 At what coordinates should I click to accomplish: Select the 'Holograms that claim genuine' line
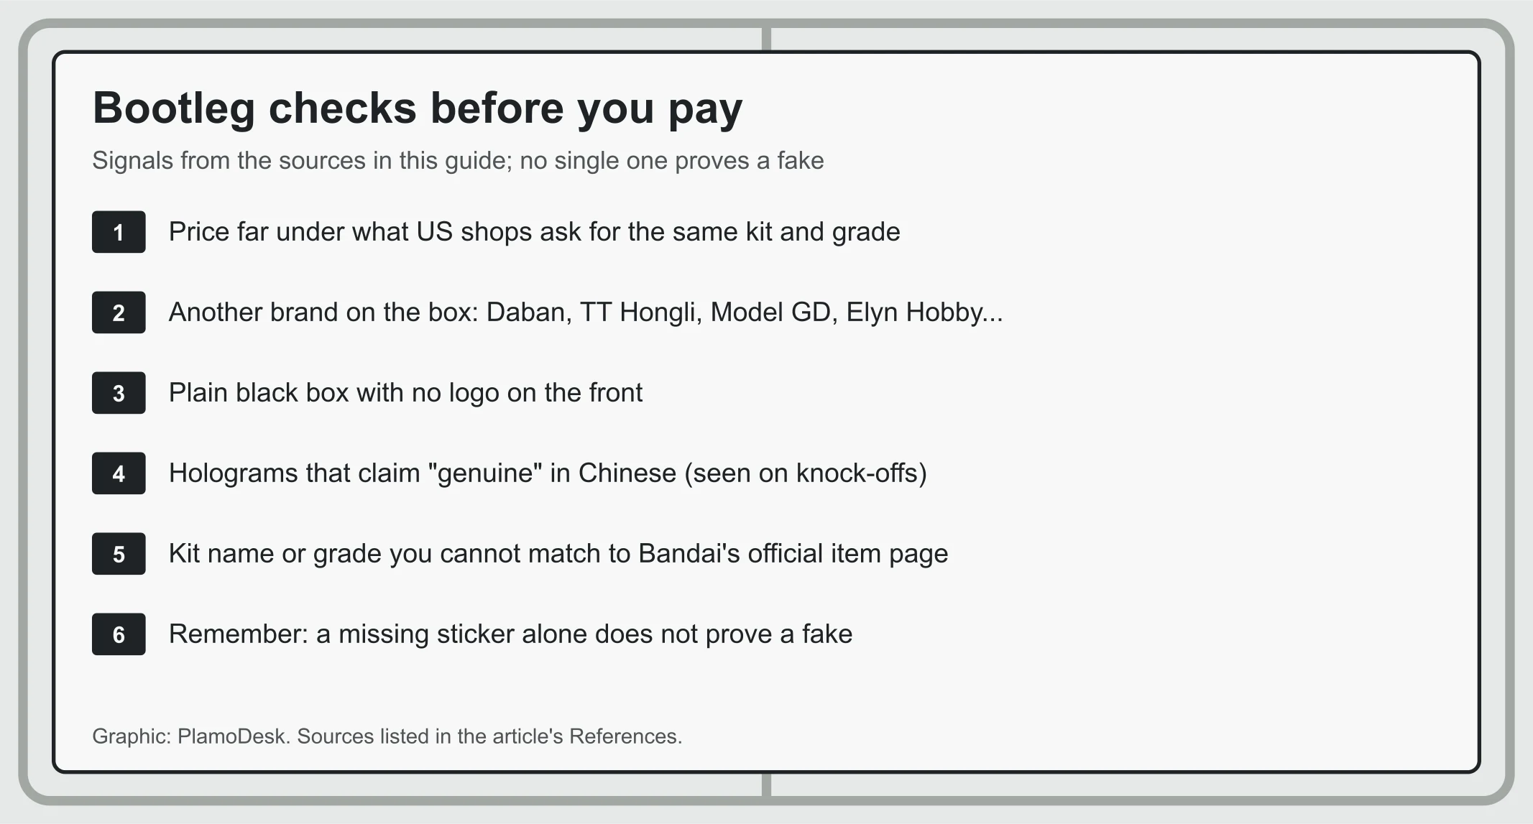(x=548, y=473)
